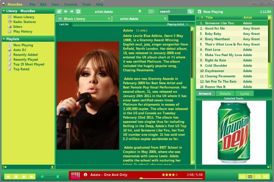Click the navigate back arrow icon

pos(65,11)
